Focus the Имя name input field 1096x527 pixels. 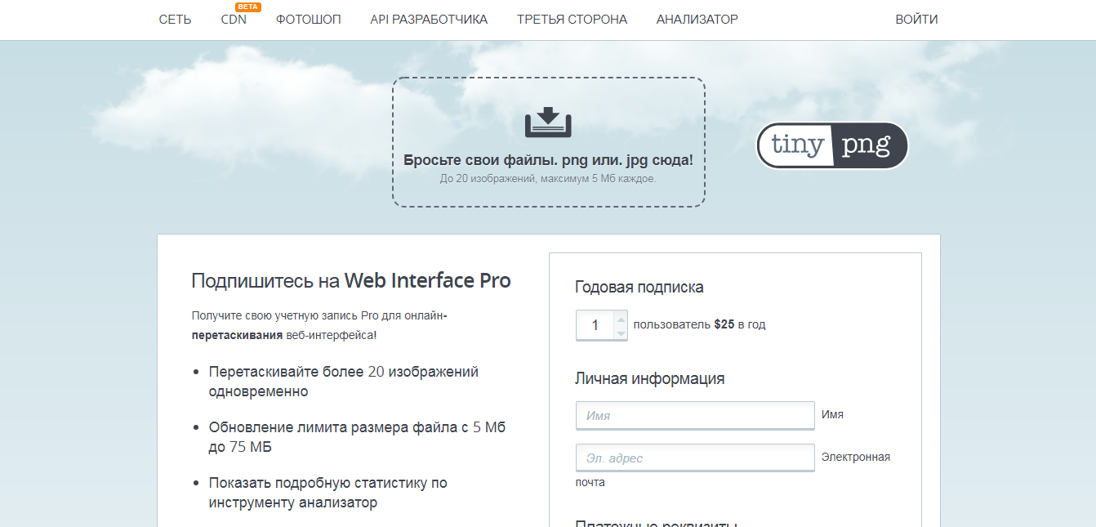pos(695,415)
